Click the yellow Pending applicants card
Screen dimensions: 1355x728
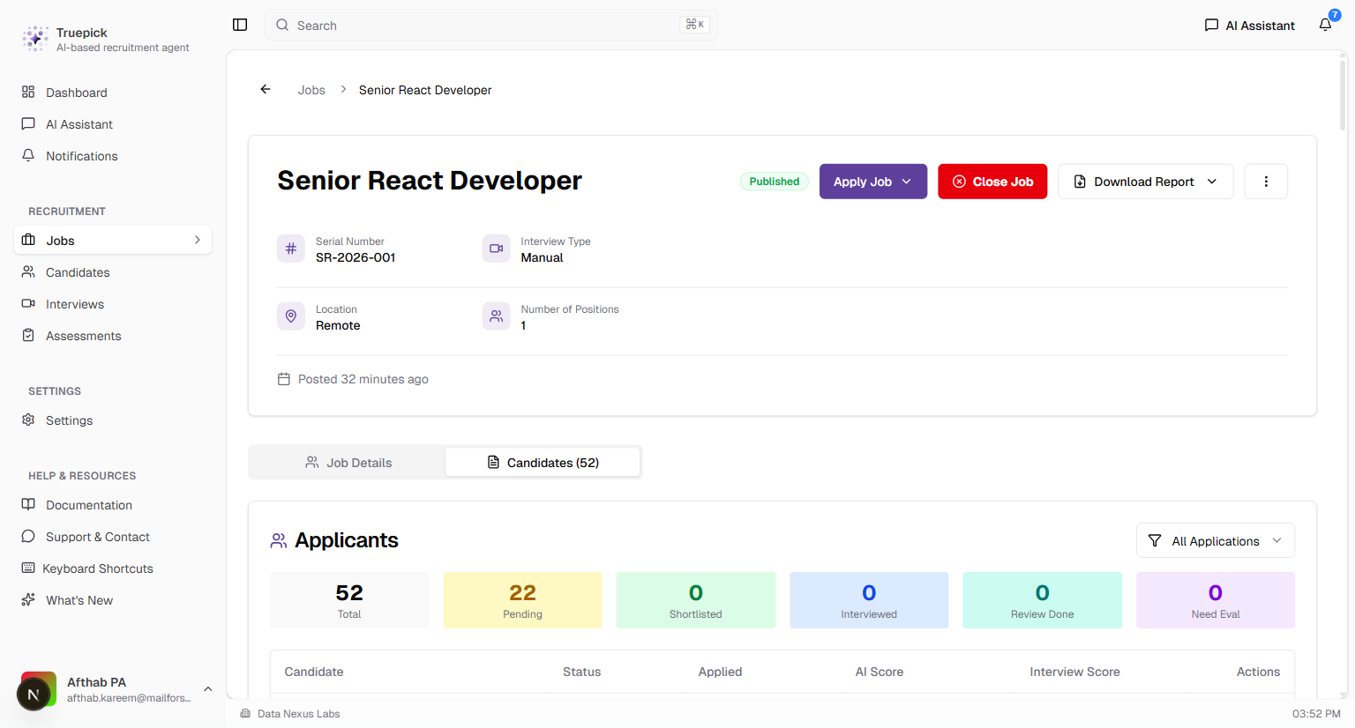[522, 600]
